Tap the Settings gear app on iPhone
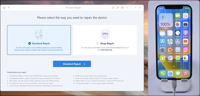The image size is (200, 96). 162,50
